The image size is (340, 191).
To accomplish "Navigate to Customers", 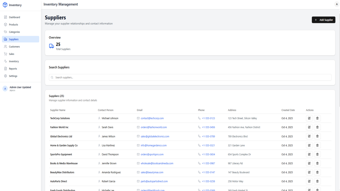I will [20, 47].
